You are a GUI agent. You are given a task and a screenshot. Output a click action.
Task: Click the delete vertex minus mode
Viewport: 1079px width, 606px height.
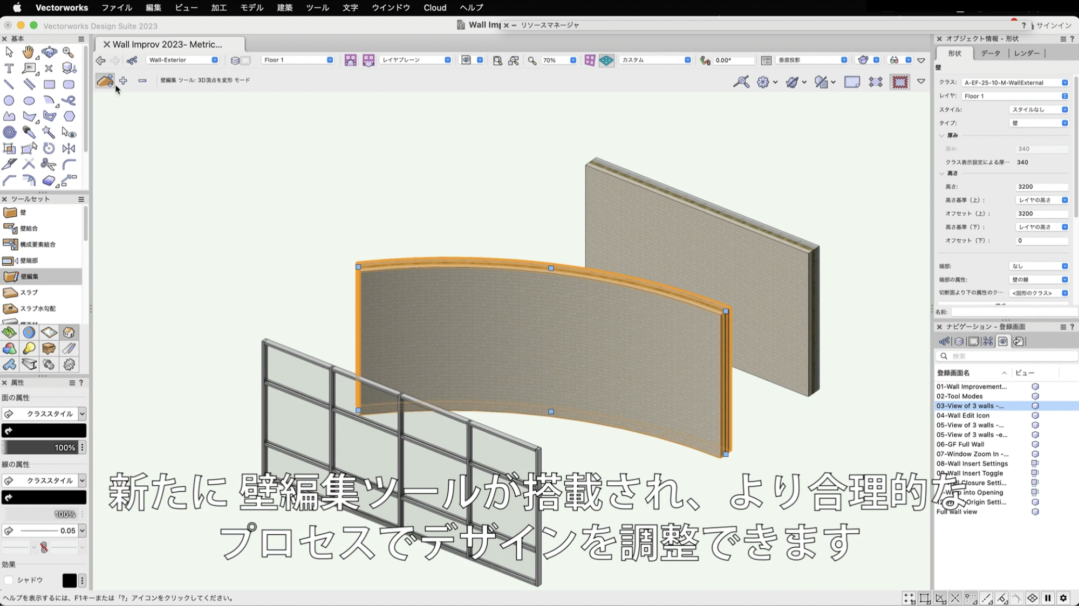coord(142,81)
